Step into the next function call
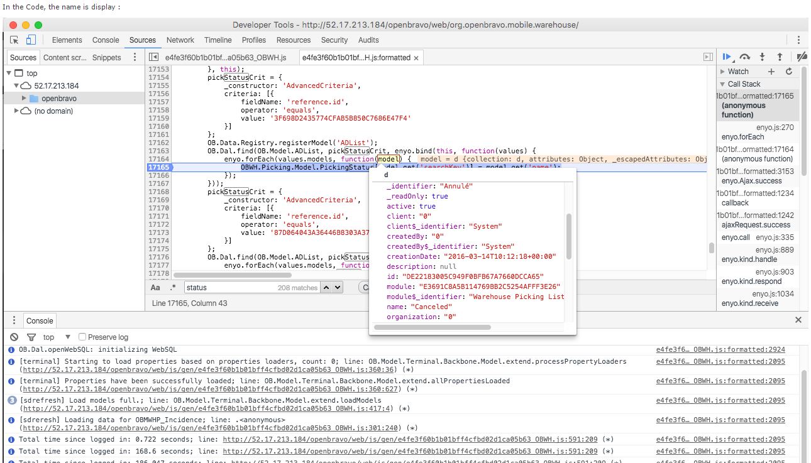811x463 pixels. click(x=762, y=57)
